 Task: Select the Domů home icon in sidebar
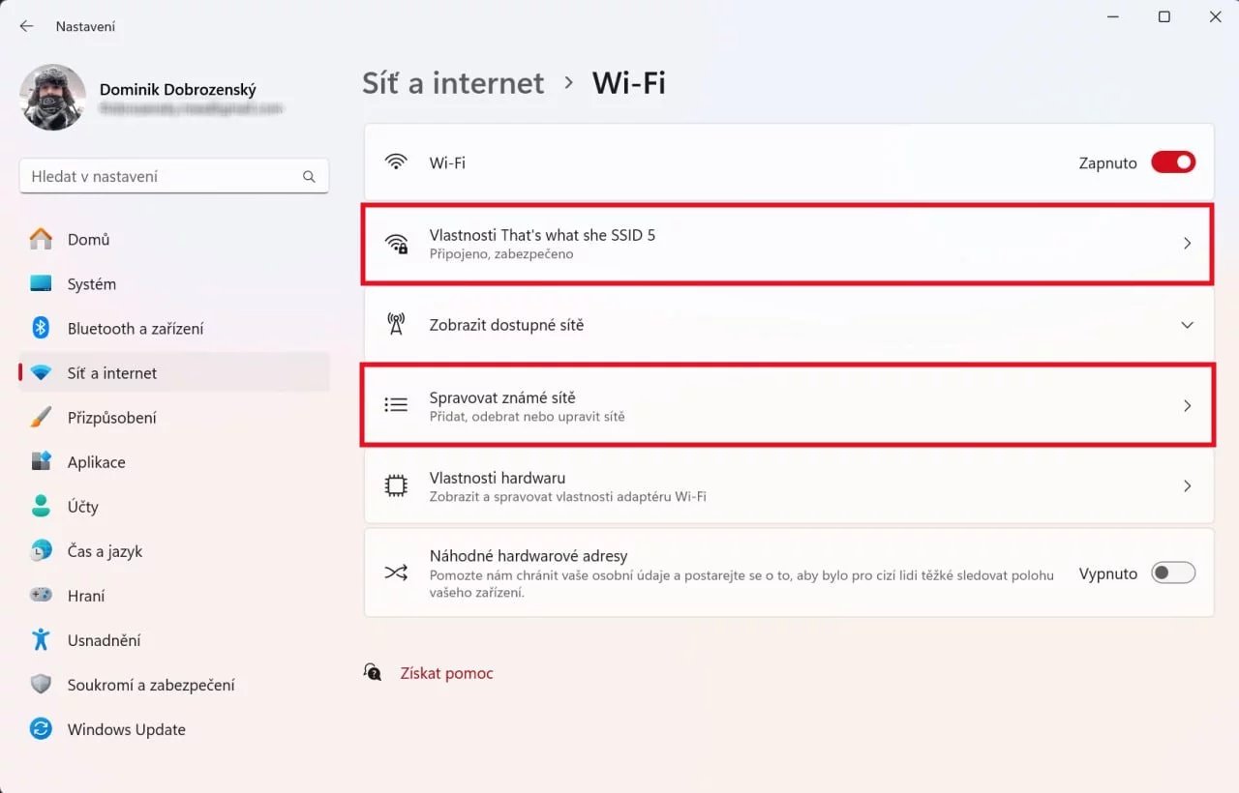pos(39,239)
